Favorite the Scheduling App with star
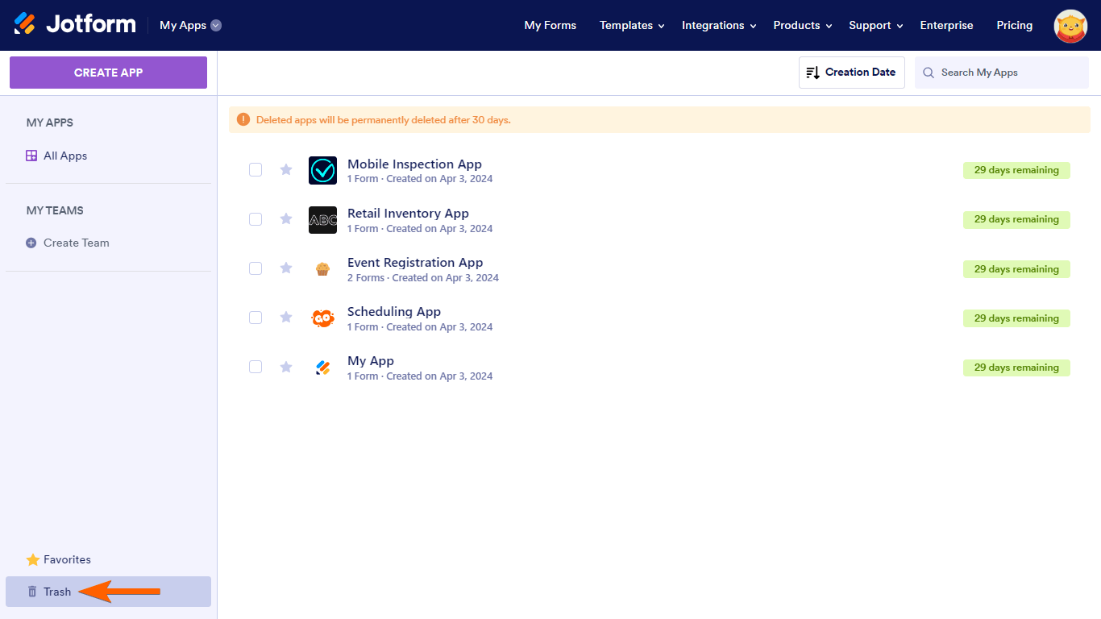The image size is (1101, 619). [x=286, y=318]
